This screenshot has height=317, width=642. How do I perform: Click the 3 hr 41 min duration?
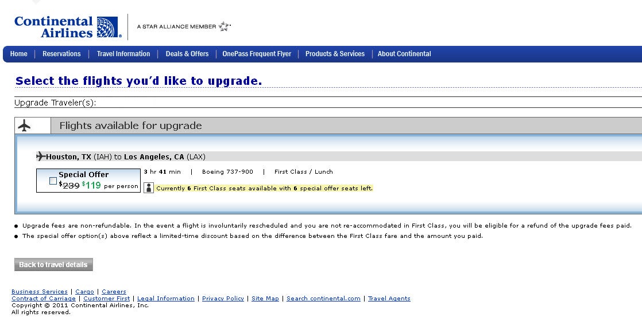162,171
